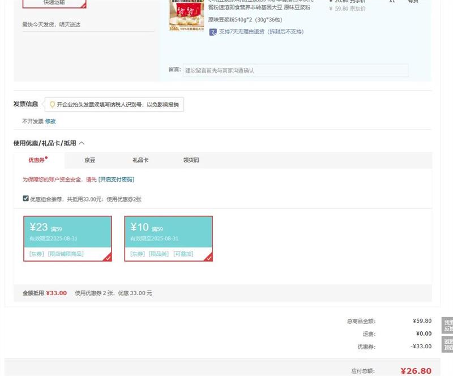Select the 优惠券 tab
Image resolution: width=453 pixels, height=376 pixels.
38,160
